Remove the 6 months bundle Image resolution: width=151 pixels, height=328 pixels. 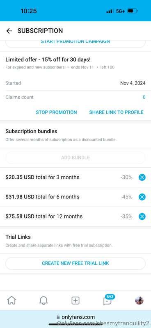tap(142, 197)
